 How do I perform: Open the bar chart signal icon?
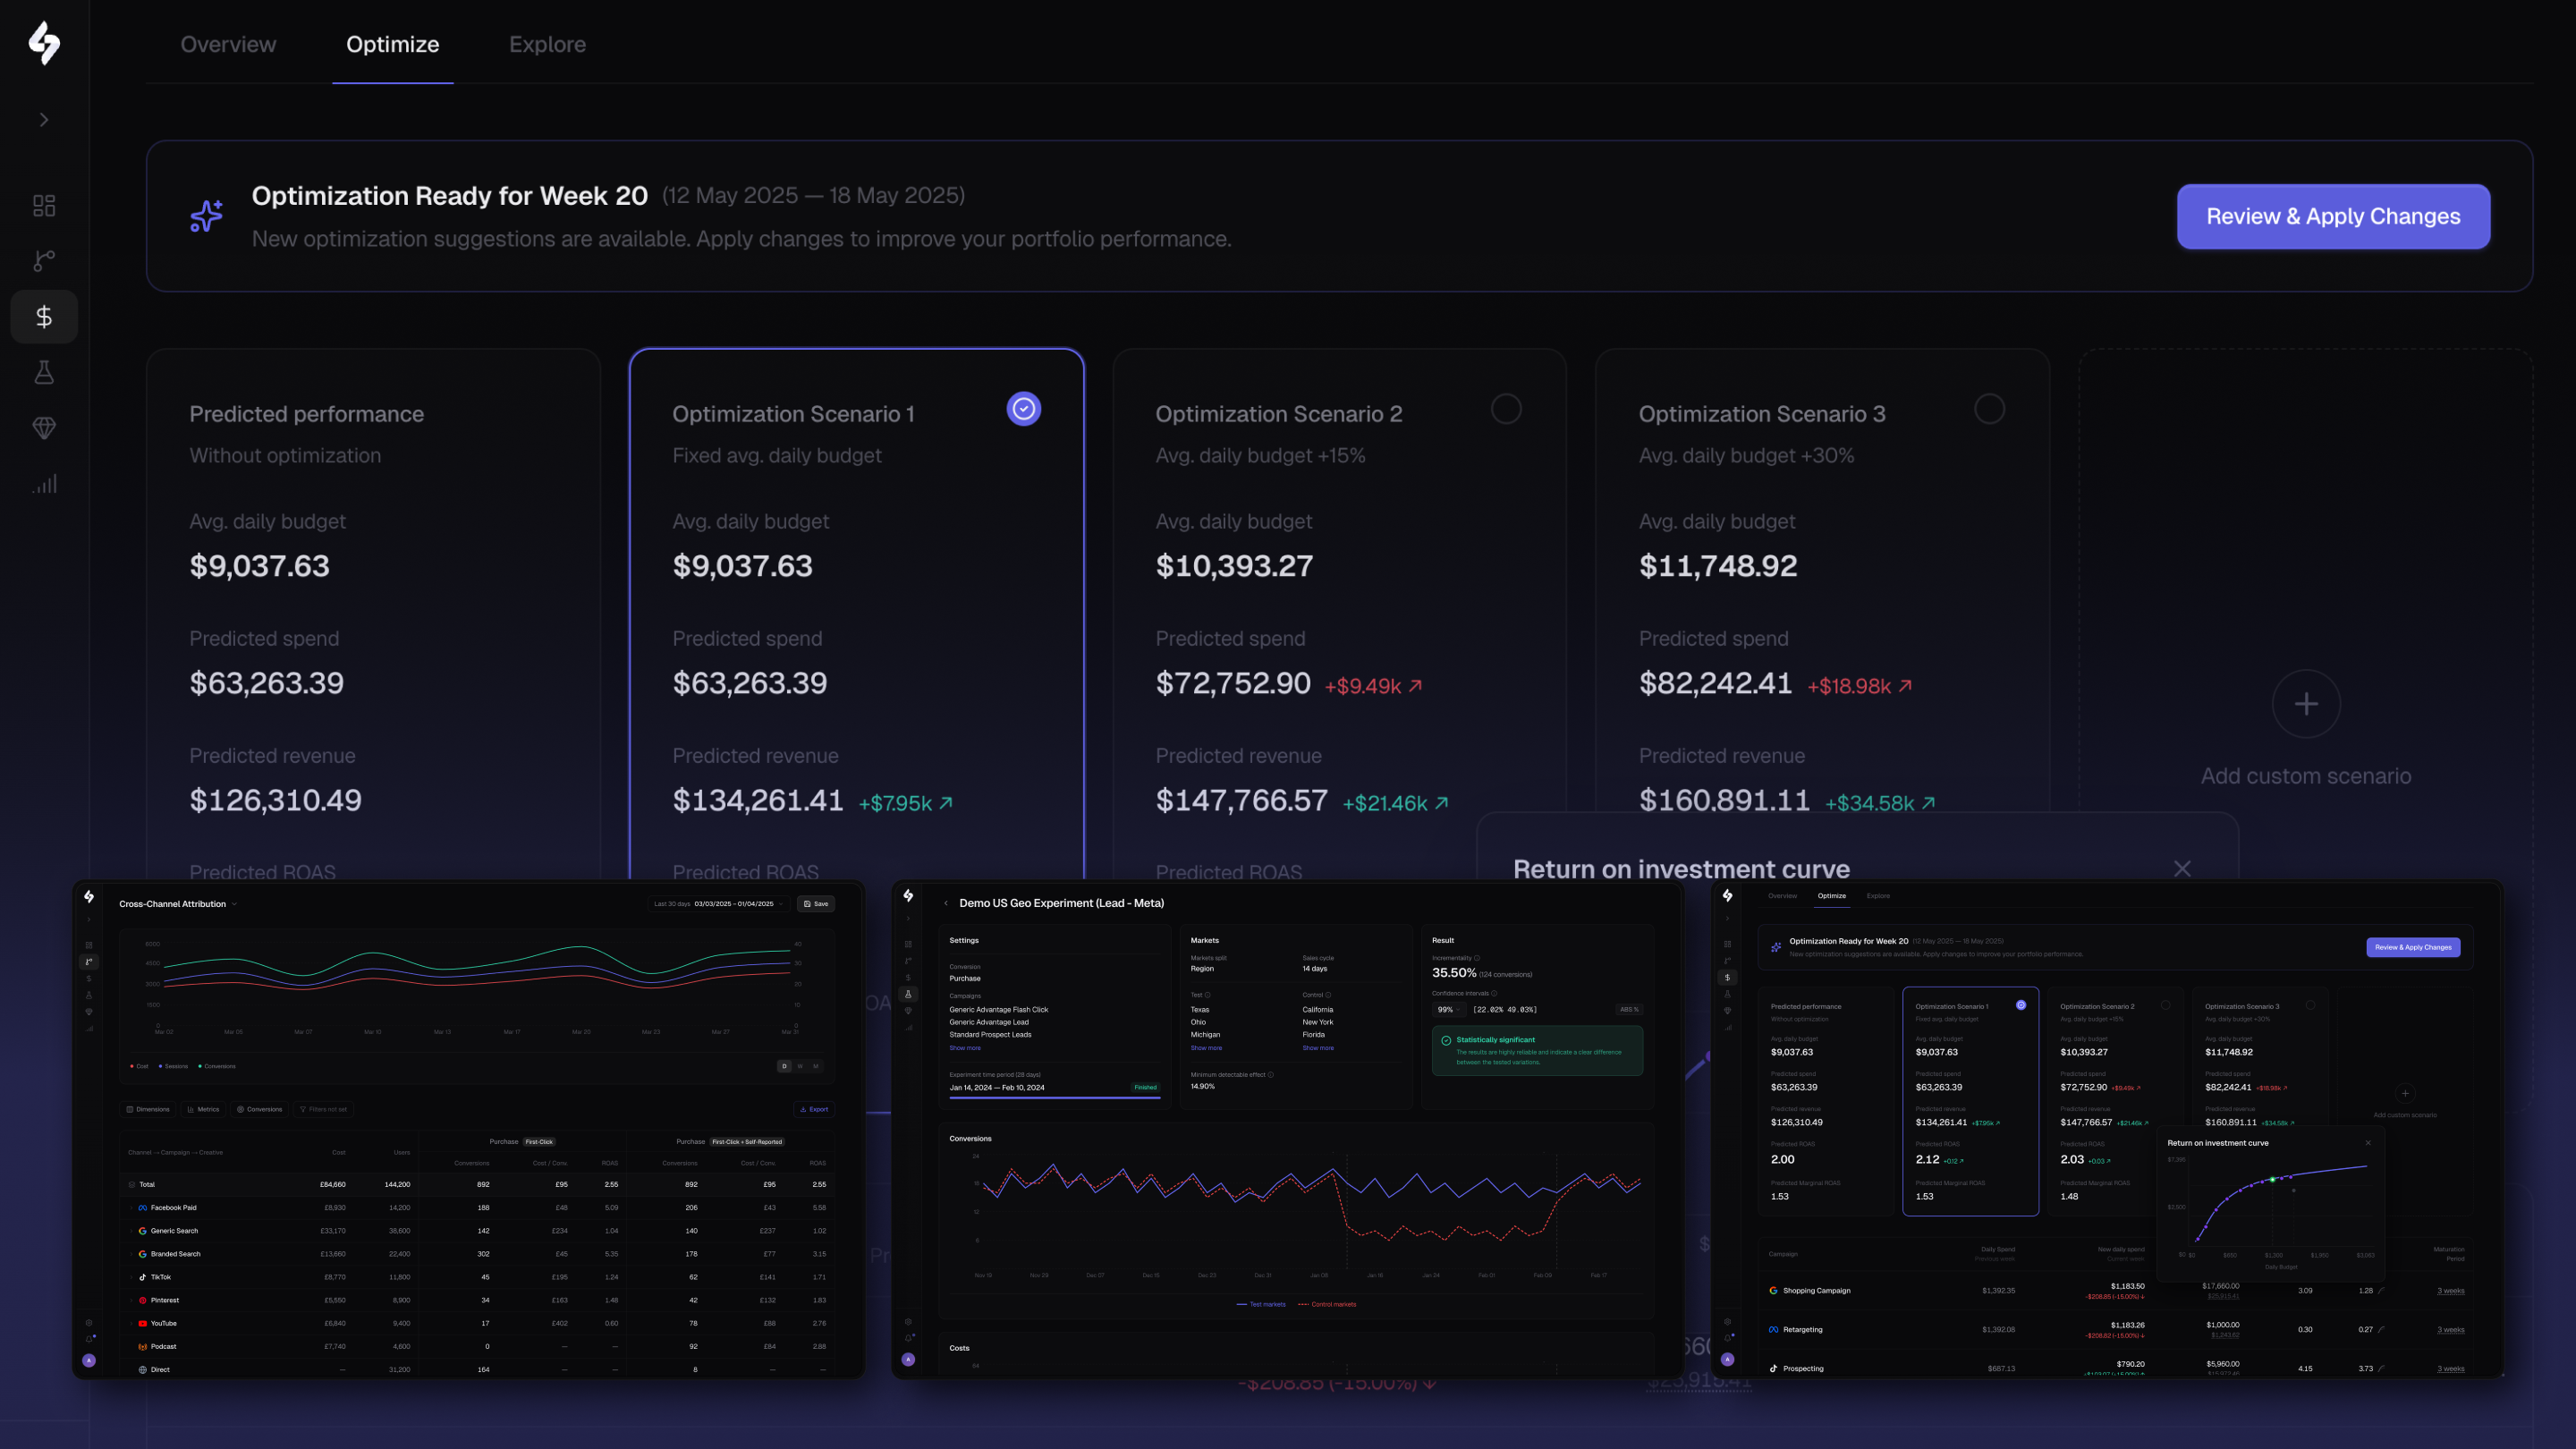pyautogui.click(x=44, y=484)
